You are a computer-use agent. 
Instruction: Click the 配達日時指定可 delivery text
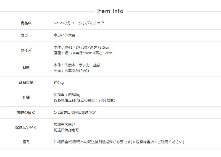(66, 130)
